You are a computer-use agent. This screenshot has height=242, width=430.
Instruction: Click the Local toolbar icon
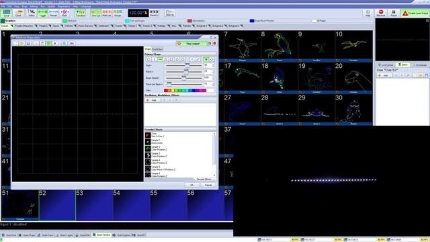point(6,13)
